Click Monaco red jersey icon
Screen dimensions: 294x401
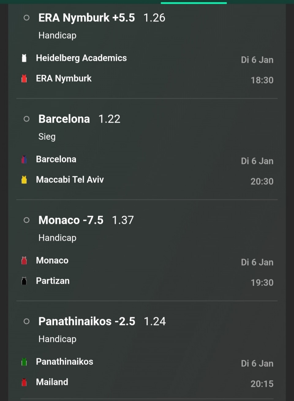24,260
